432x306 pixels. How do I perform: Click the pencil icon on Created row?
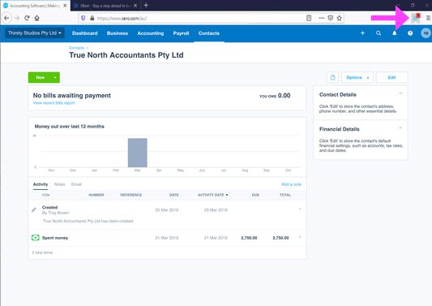pyautogui.click(x=34, y=209)
